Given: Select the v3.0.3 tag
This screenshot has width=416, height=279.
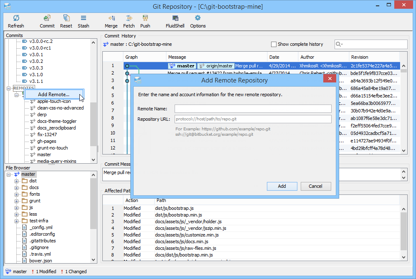Looking at the screenshot, I should 36,68.
